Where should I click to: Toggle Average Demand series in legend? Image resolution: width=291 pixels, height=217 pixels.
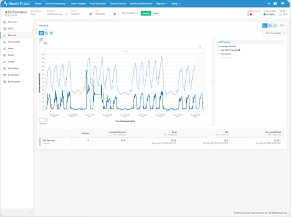[x=227, y=46]
